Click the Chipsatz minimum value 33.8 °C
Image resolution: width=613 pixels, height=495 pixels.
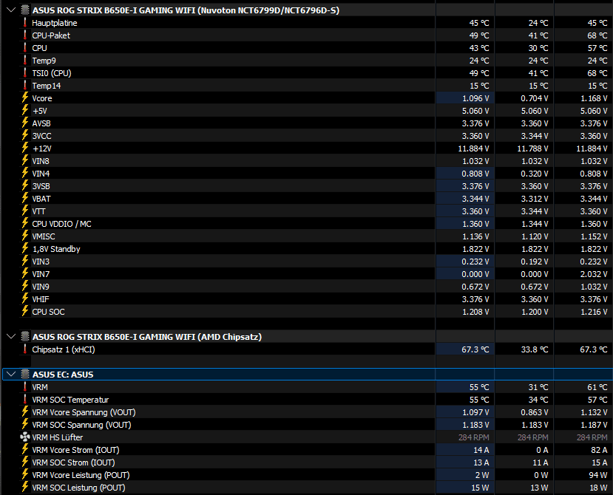click(535, 349)
